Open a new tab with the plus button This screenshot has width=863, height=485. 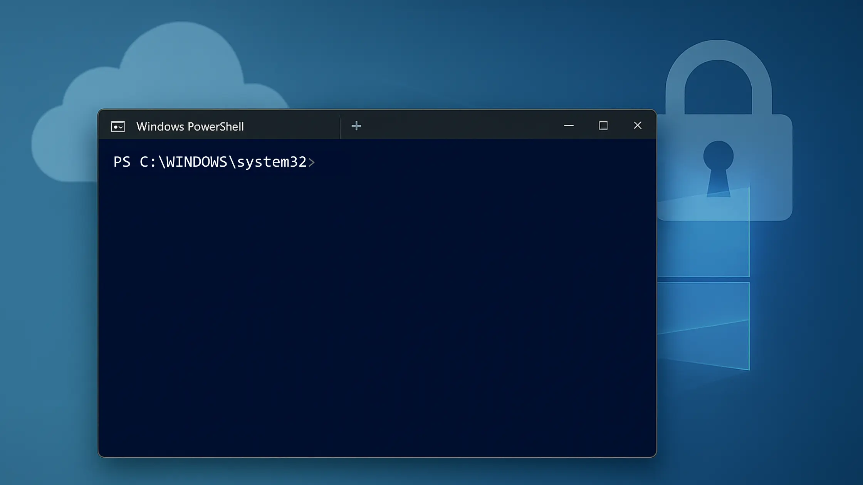pos(356,126)
